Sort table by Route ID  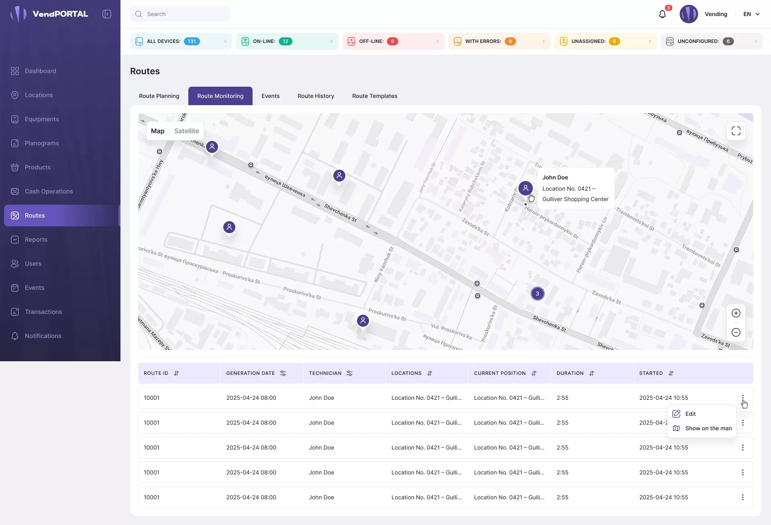coord(176,373)
